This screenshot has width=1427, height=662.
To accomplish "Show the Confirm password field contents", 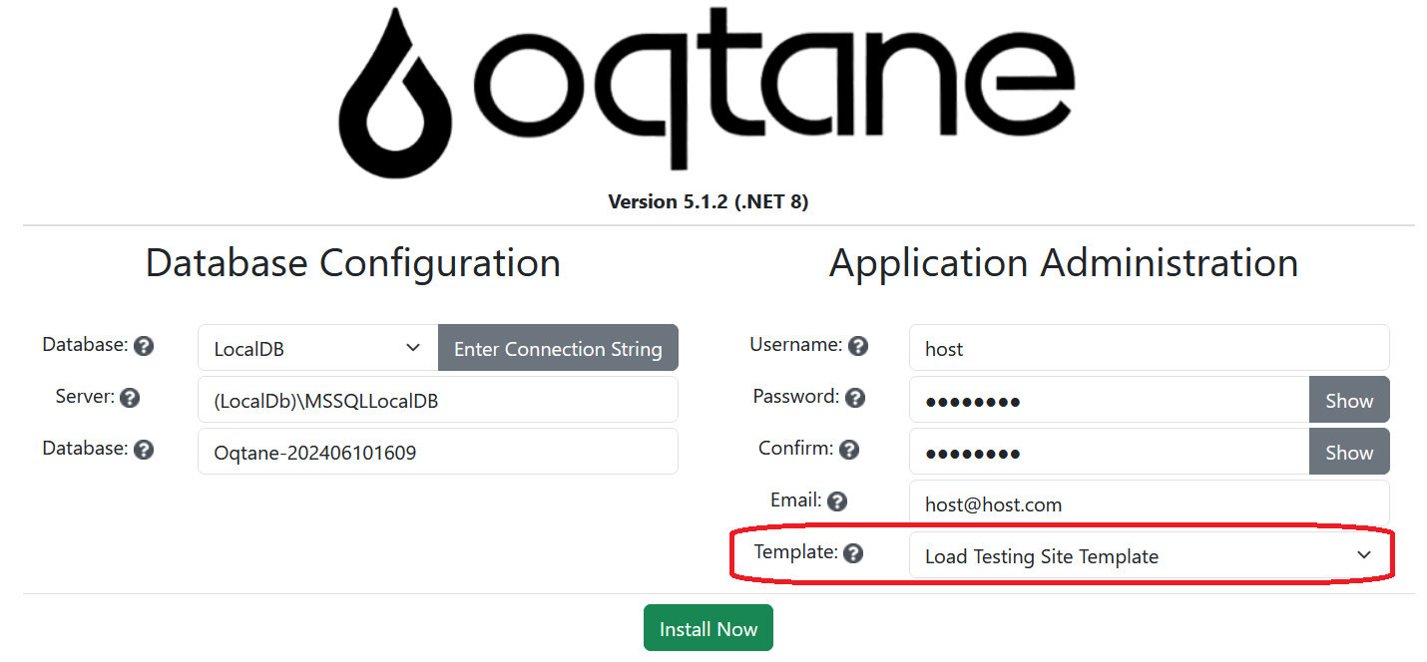I will click(1349, 452).
